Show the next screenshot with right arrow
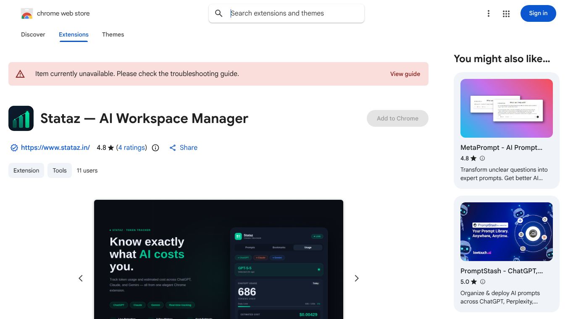 [357, 278]
